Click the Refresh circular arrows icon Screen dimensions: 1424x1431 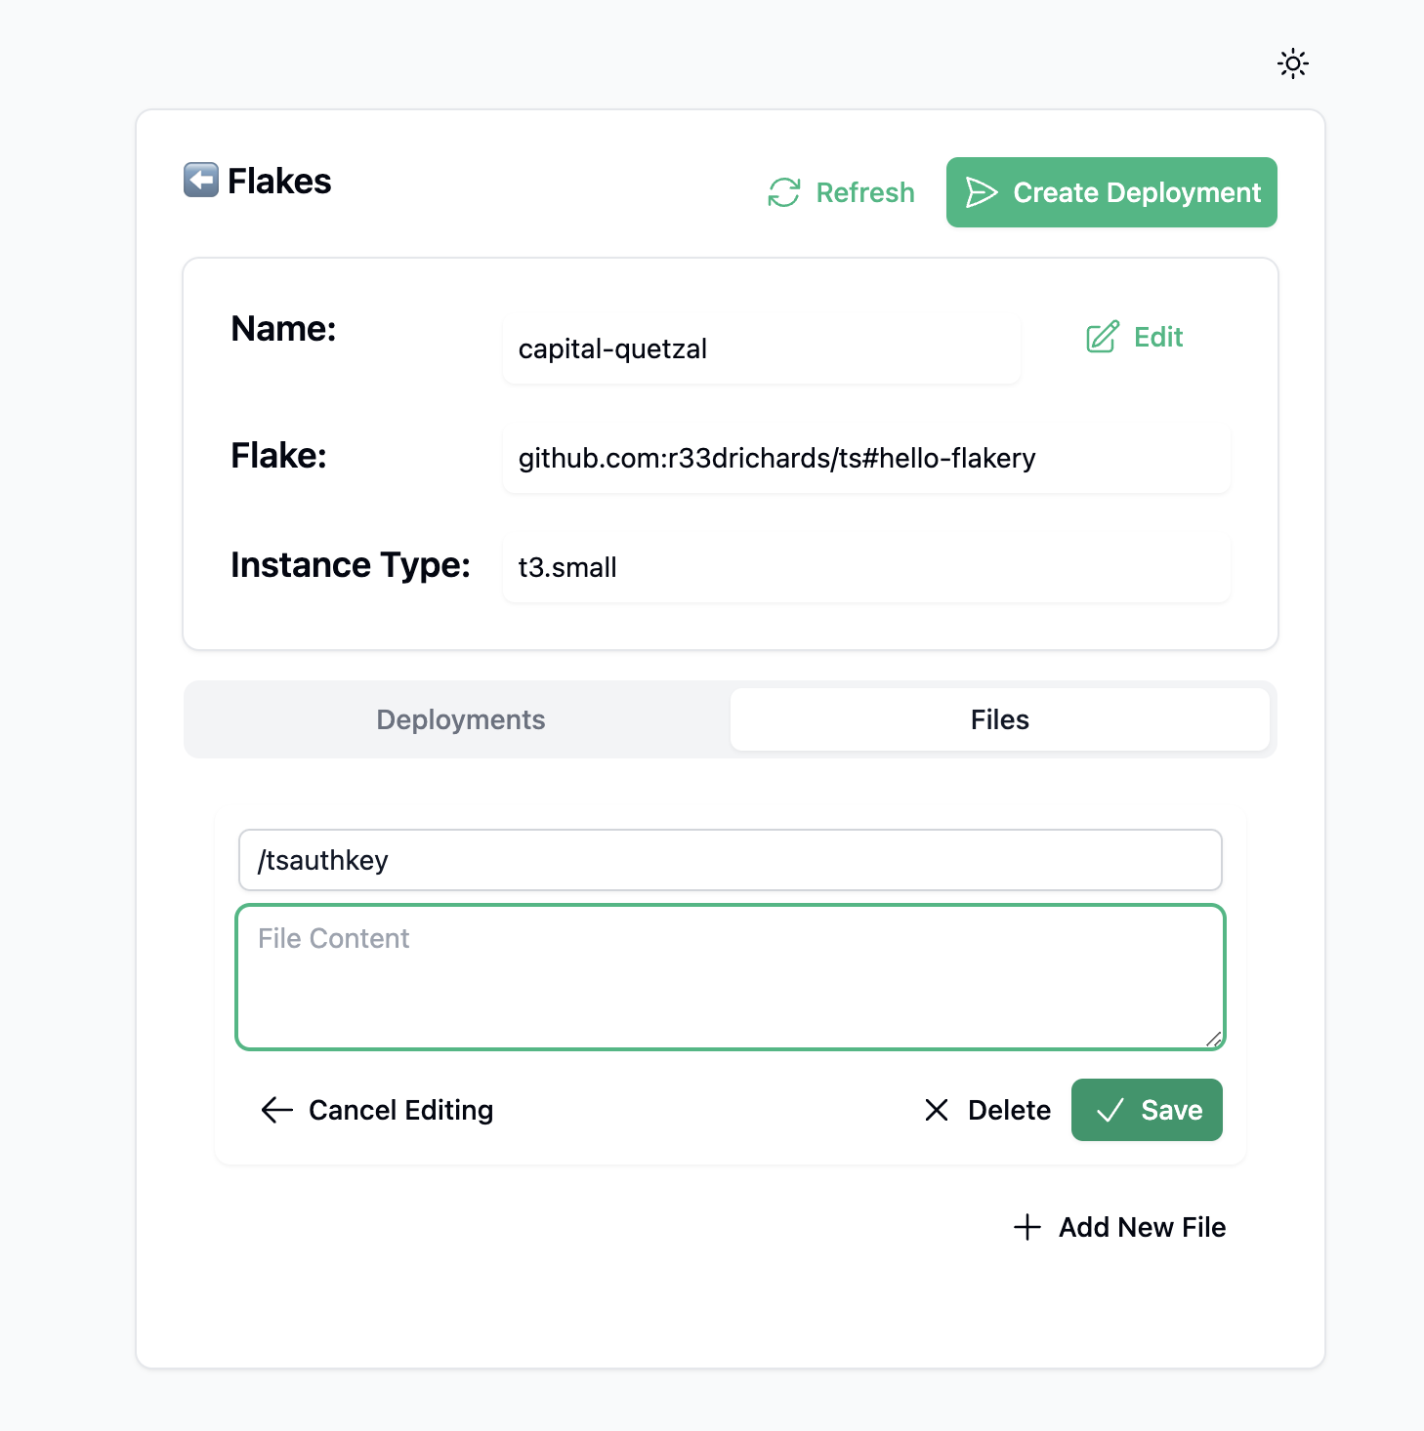coord(784,192)
